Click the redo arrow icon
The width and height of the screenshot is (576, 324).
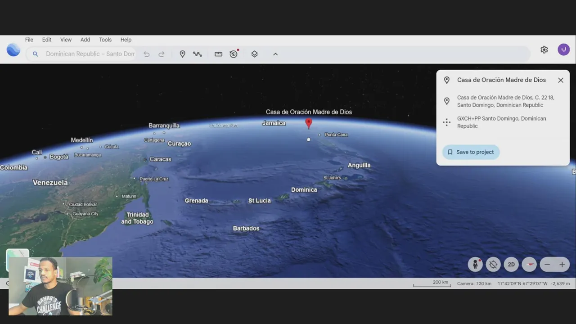[161, 54]
